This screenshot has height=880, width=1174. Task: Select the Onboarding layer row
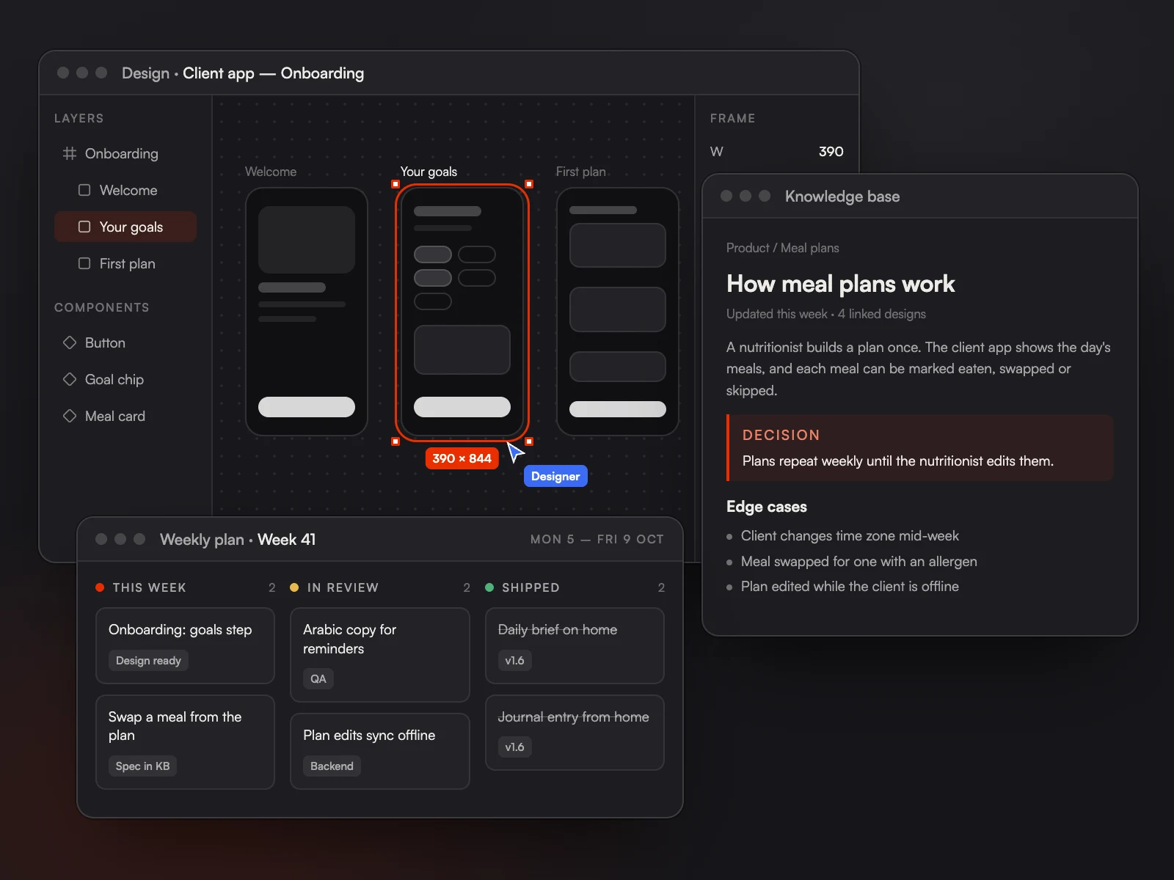(x=125, y=153)
